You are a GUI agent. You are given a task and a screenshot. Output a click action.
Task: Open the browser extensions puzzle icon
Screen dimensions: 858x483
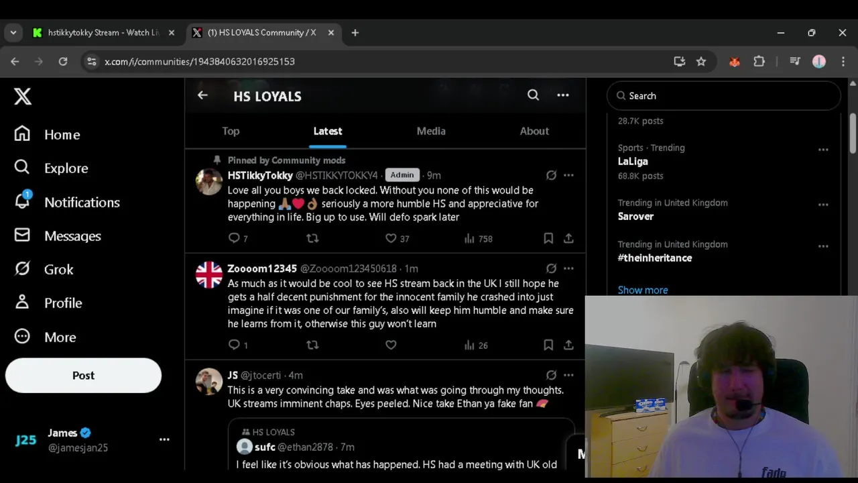[759, 62]
